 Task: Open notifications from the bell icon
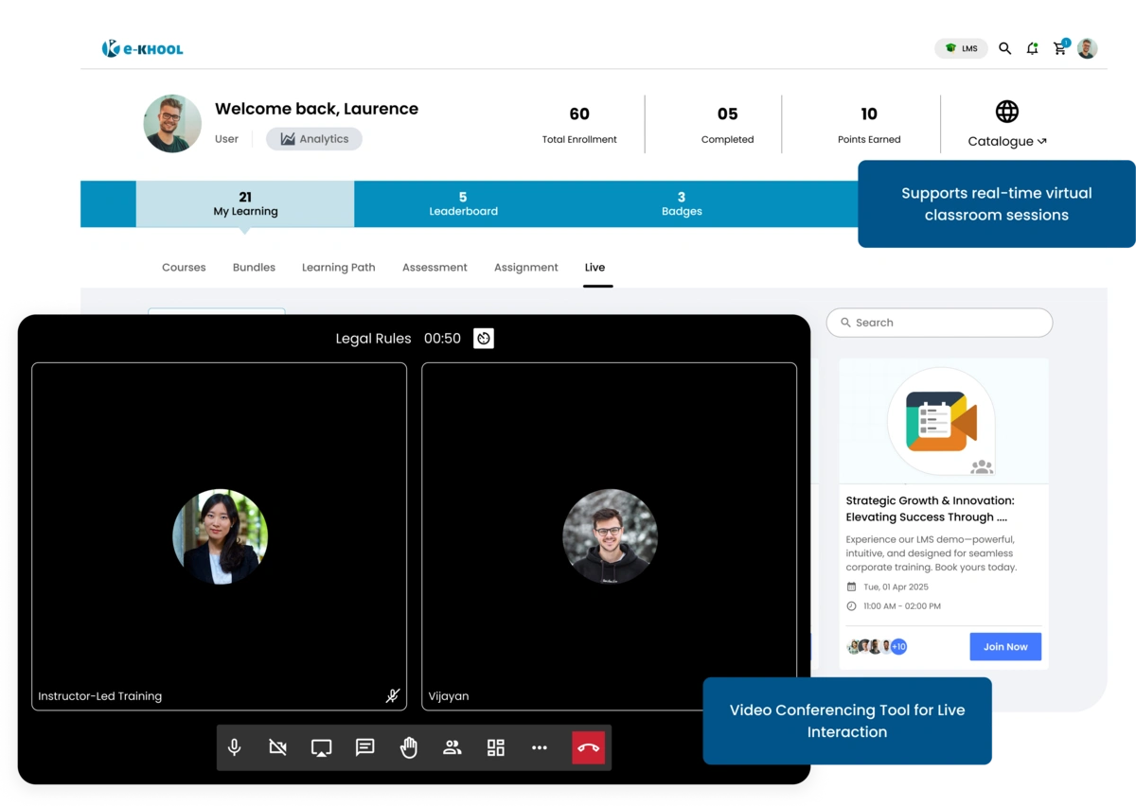click(1033, 48)
